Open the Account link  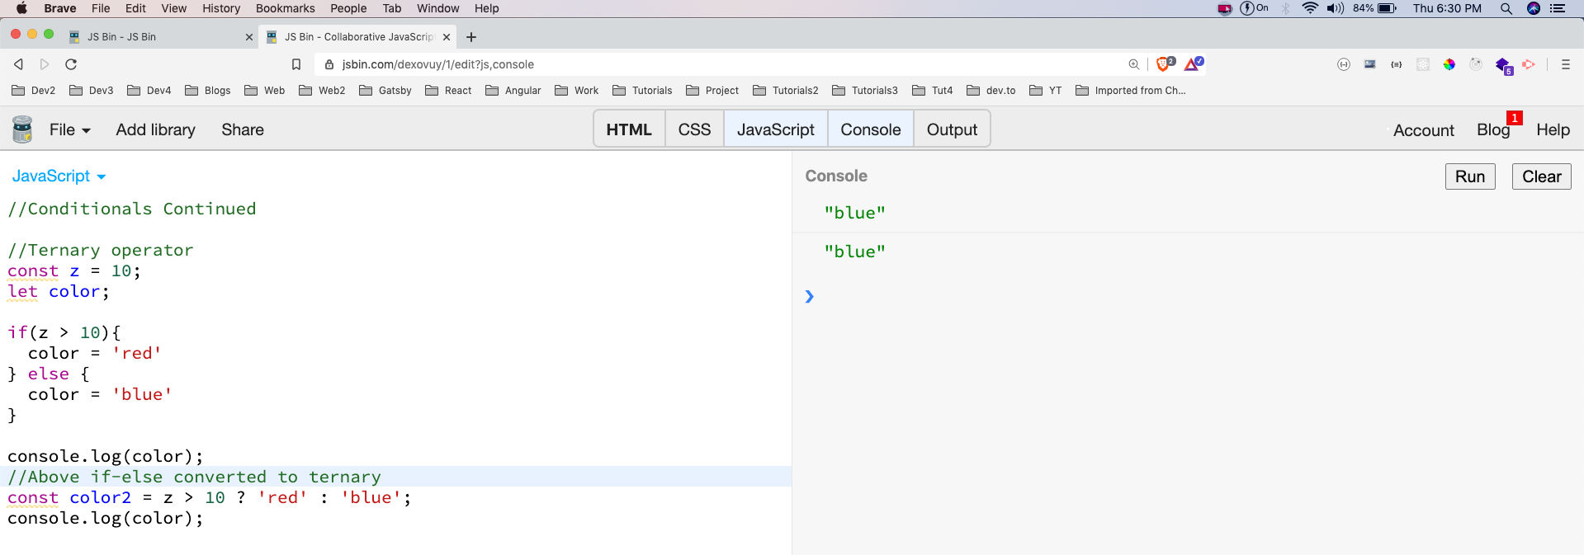pos(1423,130)
